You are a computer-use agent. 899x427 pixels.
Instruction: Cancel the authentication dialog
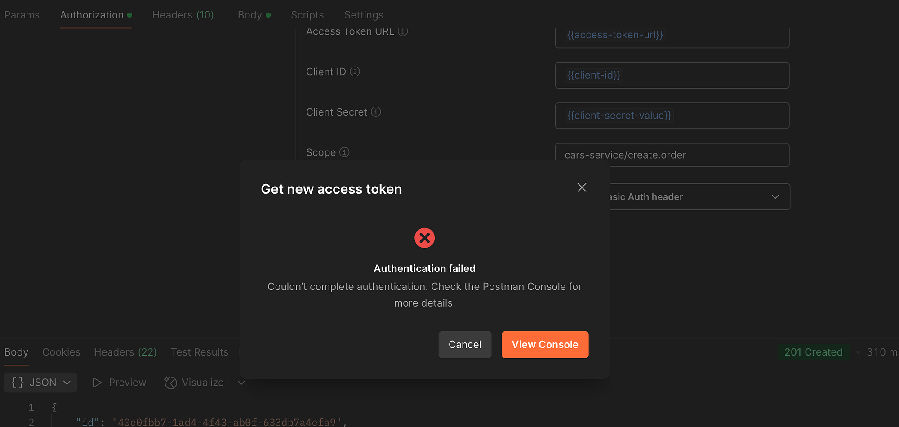coord(465,345)
